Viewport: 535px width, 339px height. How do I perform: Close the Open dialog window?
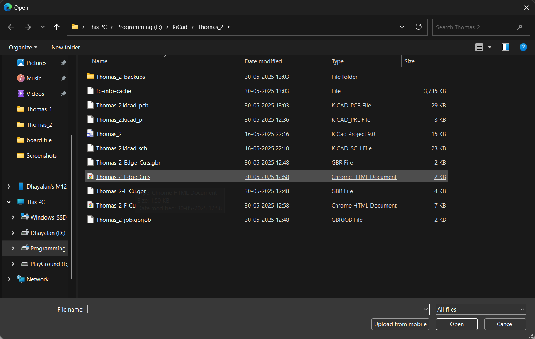pyautogui.click(x=526, y=7)
